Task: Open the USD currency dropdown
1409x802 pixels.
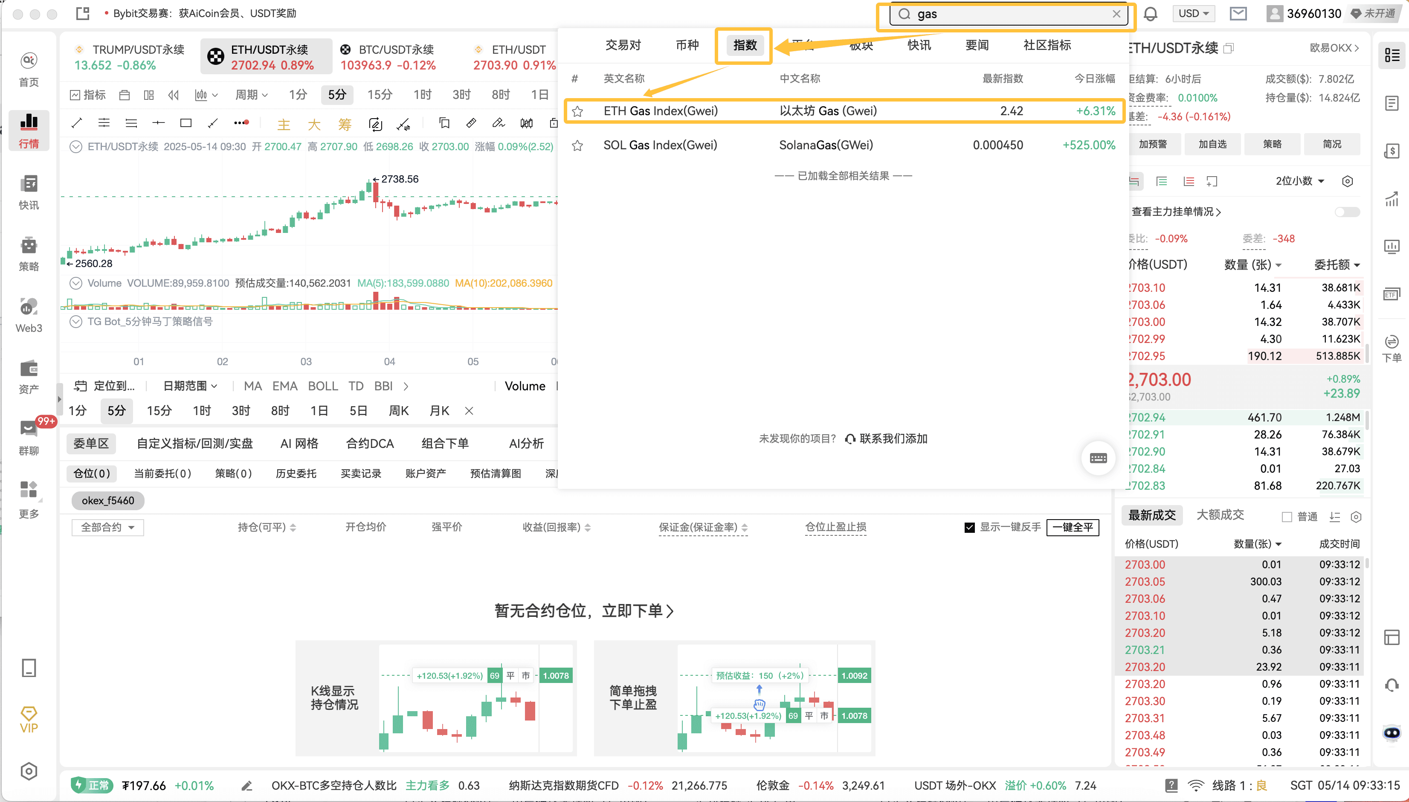Action: 1193,13
